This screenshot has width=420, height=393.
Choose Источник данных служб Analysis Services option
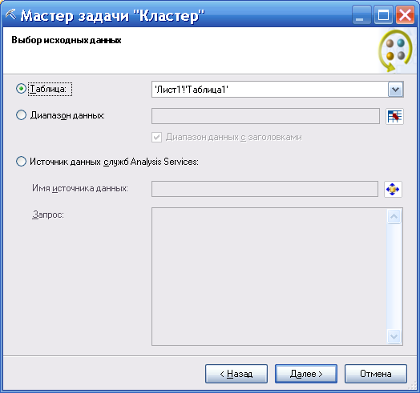point(21,162)
